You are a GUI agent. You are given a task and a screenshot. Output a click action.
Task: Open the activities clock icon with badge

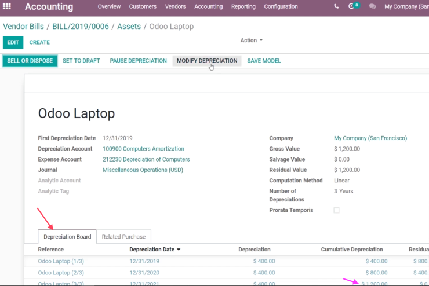coord(354,6)
